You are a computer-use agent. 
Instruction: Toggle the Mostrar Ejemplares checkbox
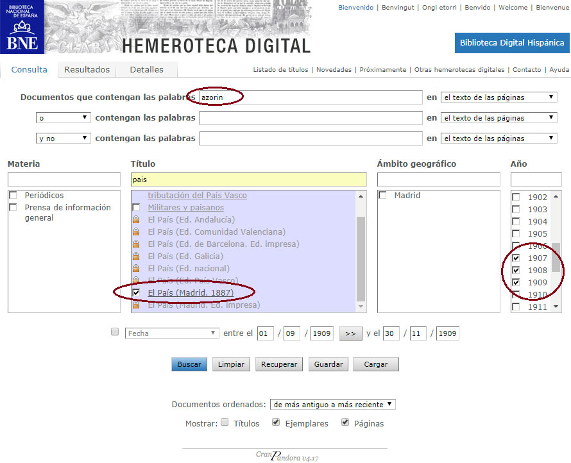tap(276, 422)
